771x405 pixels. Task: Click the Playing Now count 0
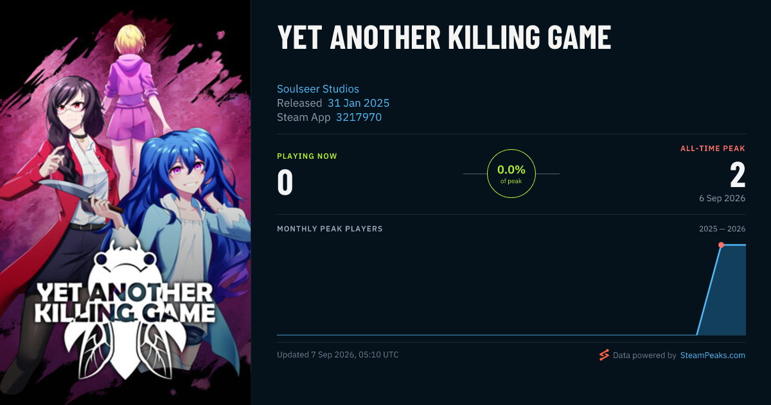click(285, 182)
